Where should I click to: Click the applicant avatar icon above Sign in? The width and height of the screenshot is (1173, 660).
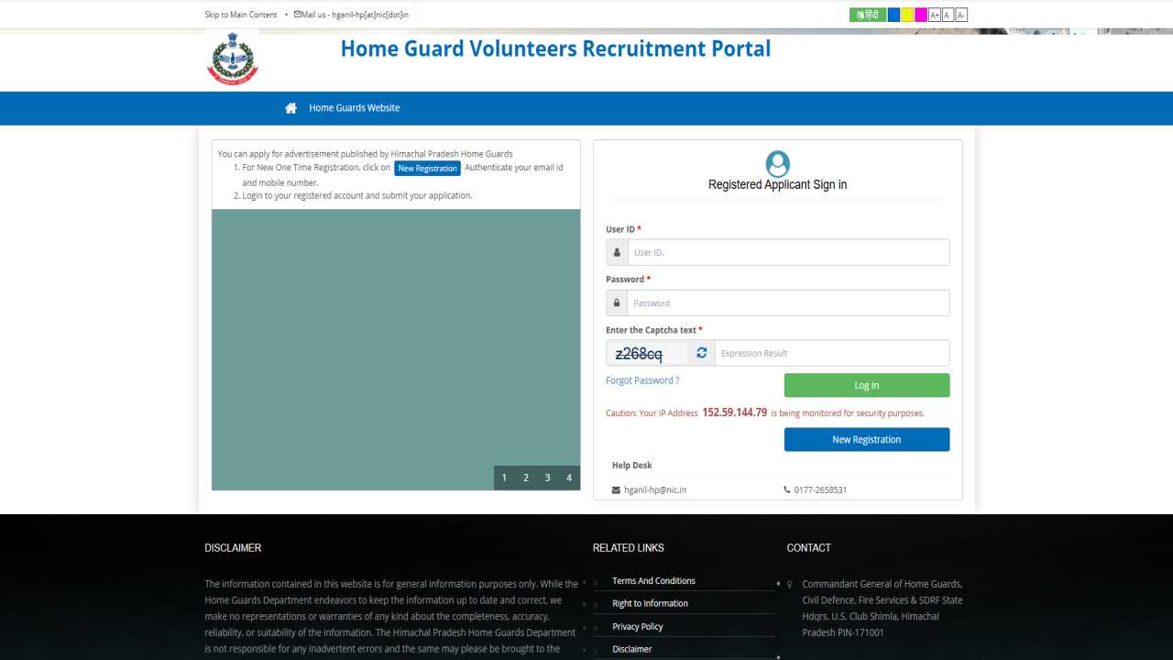(x=777, y=163)
